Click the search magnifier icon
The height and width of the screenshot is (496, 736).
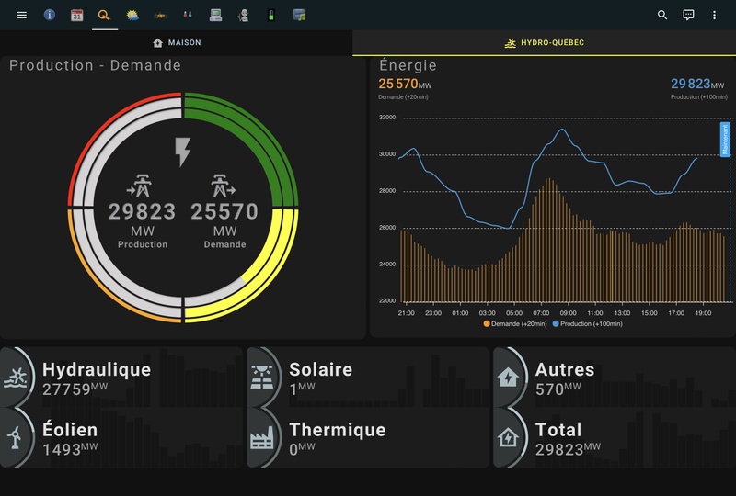(x=661, y=15)
